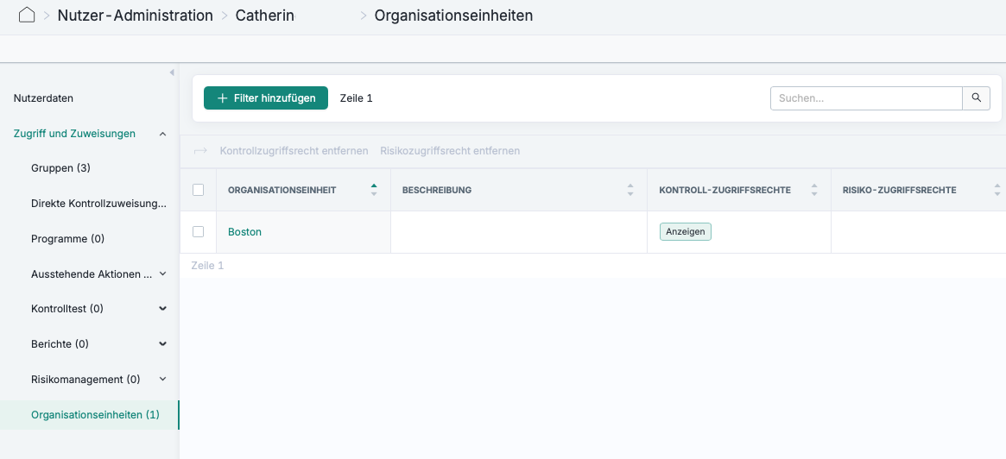Image resolution: width=1006 pixels, height=459 pixels.
Task: Open the Boston organisation link
Action: click(245, 232)
